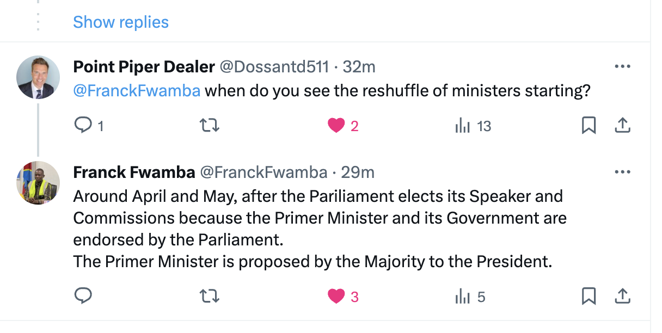The width and height of the screenshot is (662, 333).
Task: Share Franck Fwamba's reply
Action: (622, 297)
